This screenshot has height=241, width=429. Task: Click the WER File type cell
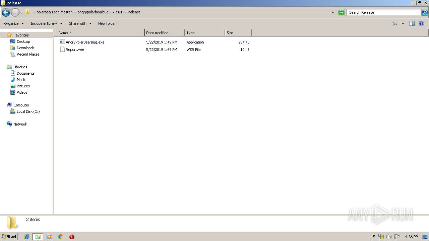point(193,50)
